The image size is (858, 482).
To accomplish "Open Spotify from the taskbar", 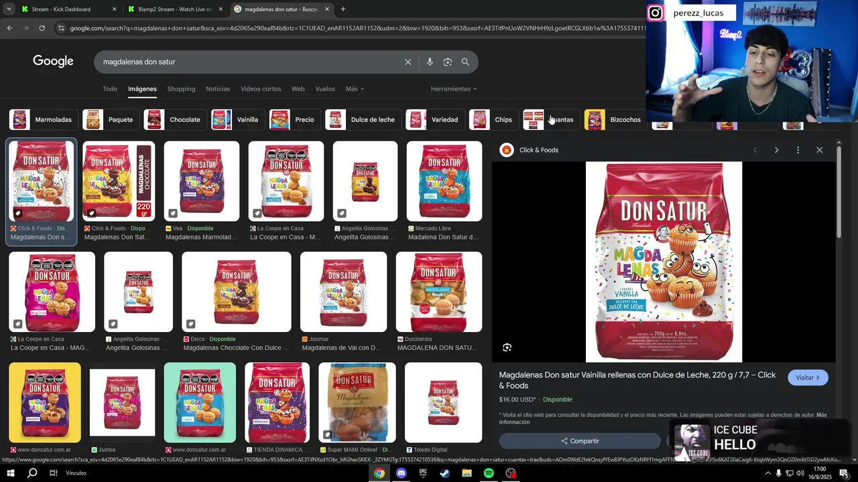I will coord(489,473).
